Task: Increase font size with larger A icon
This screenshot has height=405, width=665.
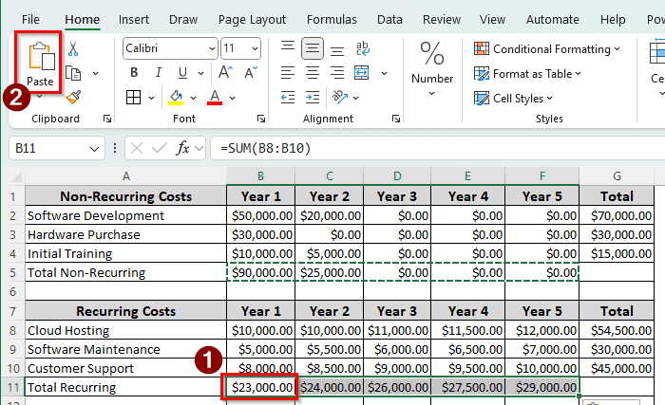Action: 226,73
